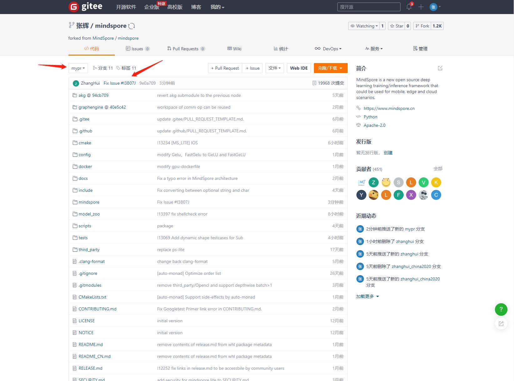
Task: Open the 管理 tab
Action: pyautogui.click(x=420, y=49)
